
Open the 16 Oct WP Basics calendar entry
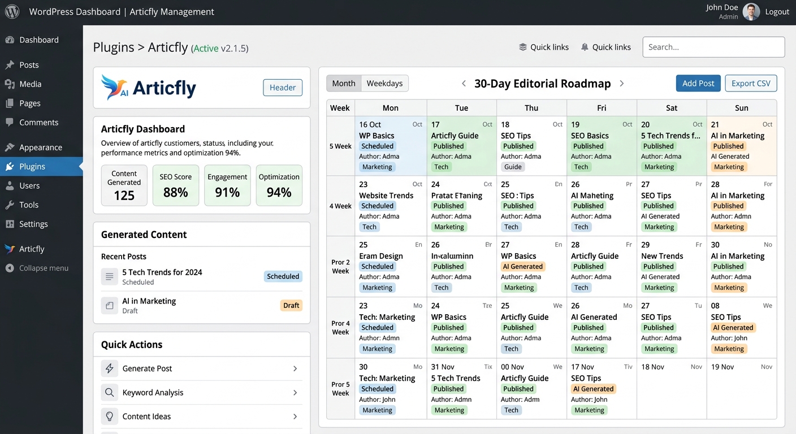391,146
